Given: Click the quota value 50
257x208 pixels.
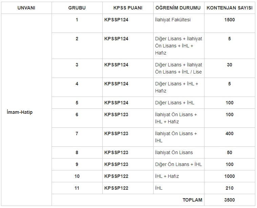Looking at the screenshot, I should pos(230,152).
